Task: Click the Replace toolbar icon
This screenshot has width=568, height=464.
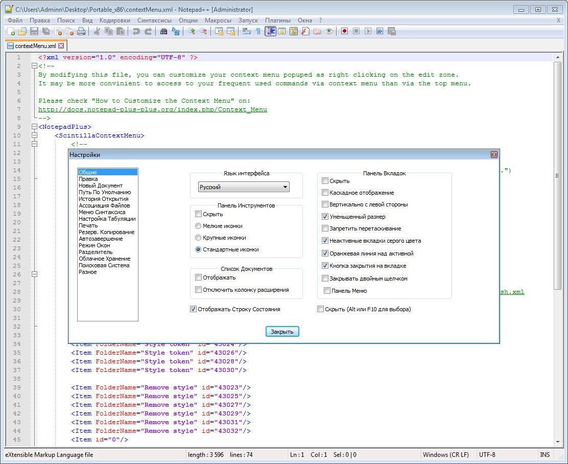Action: coord(176,32)
